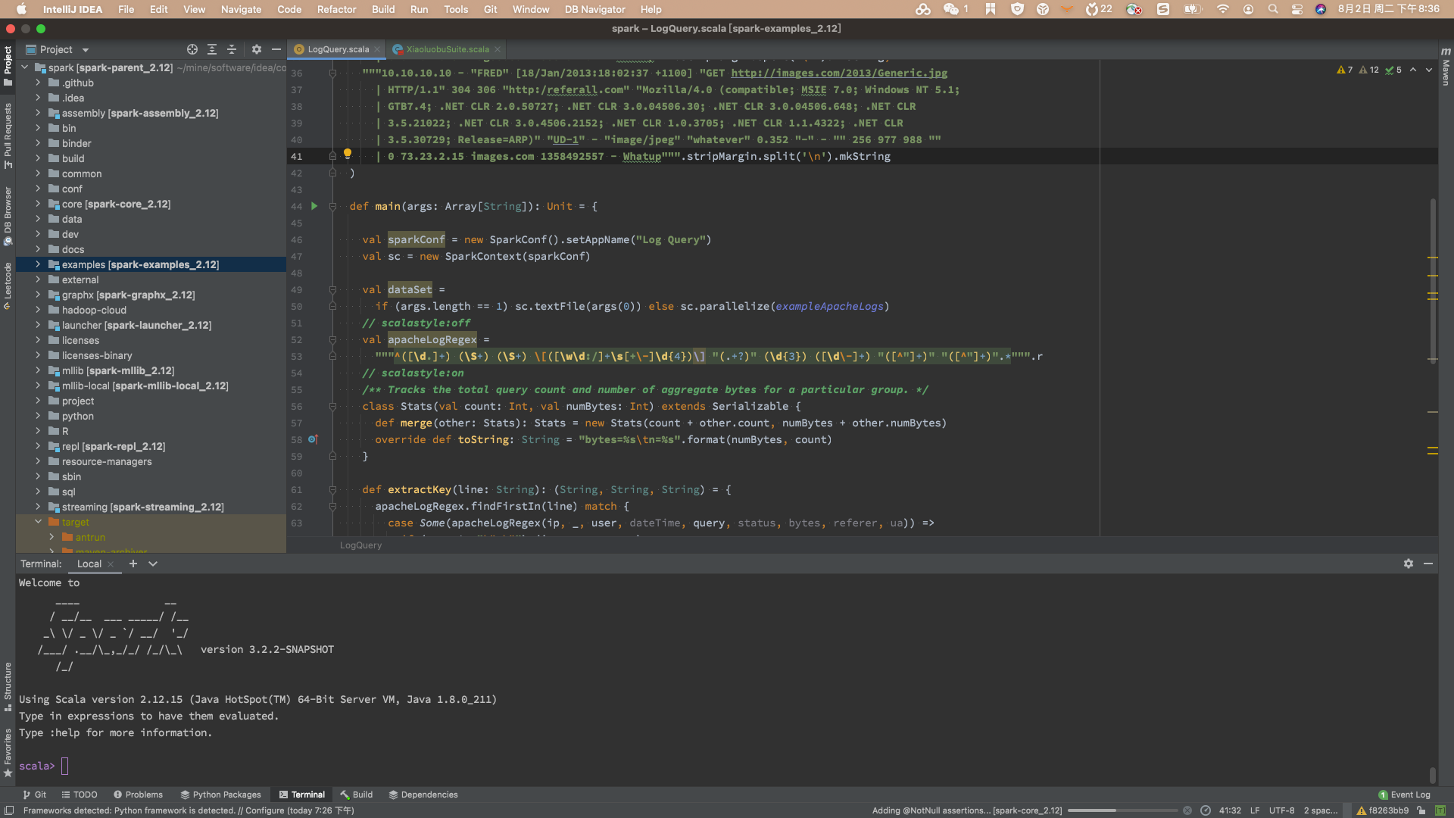
Task: Toggle tool window bars via bottom-left icon
Action: [9, 810]
